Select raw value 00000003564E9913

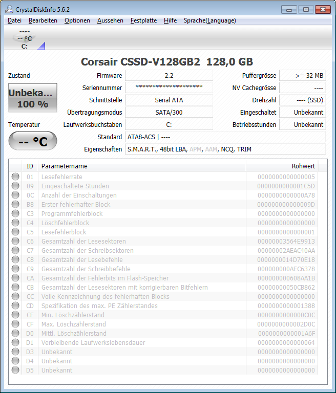tap(286, 242)
